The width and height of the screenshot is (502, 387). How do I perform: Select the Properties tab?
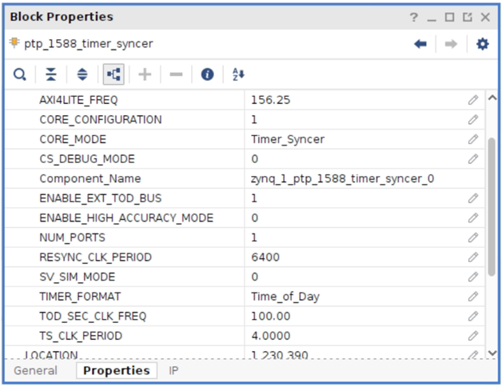(x=116, y=371)
